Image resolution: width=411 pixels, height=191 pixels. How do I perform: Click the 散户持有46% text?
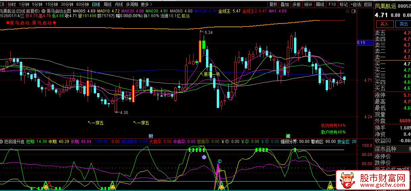333,132
